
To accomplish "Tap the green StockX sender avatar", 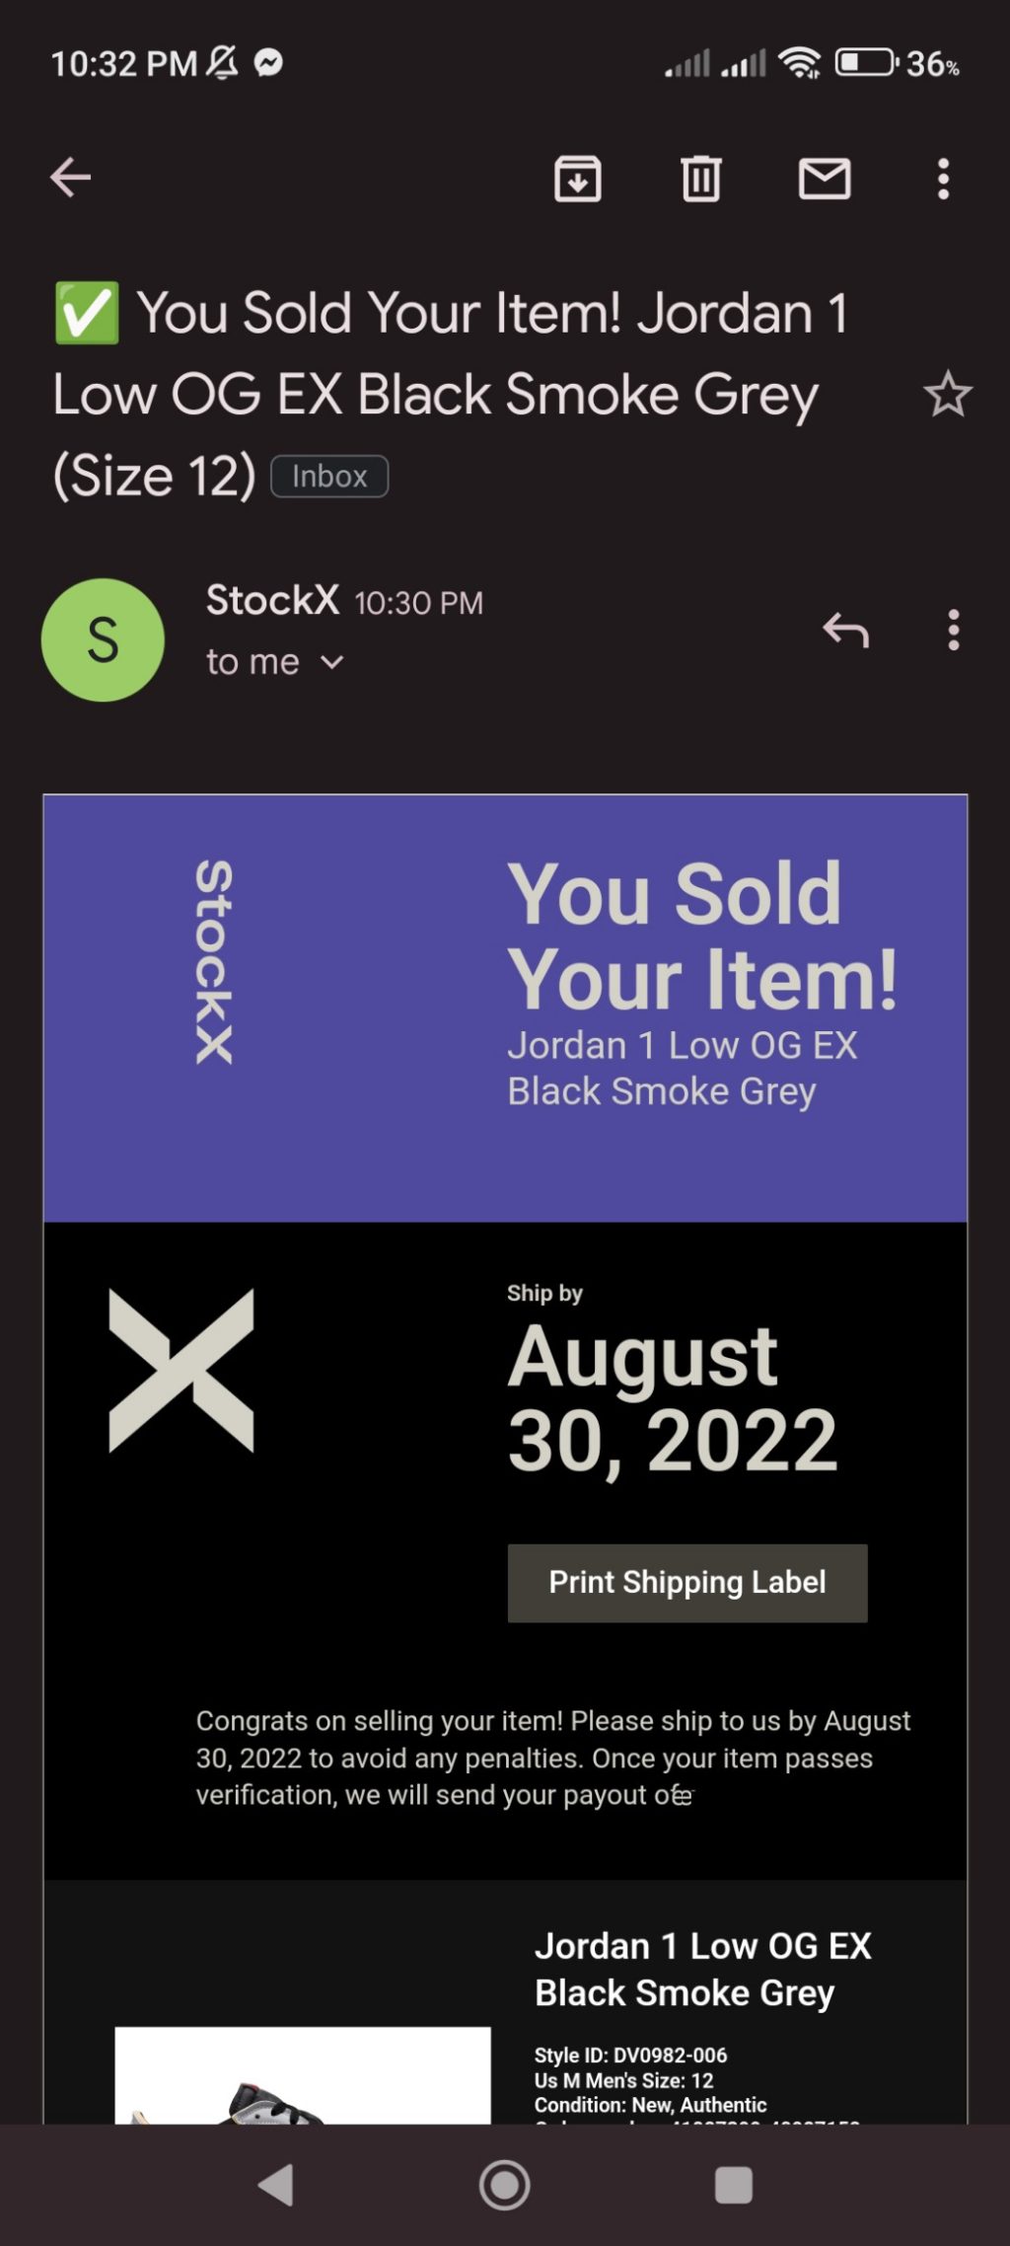I will click(103, 639).
